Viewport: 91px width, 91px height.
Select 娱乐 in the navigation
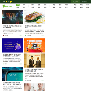coord(33,5)
